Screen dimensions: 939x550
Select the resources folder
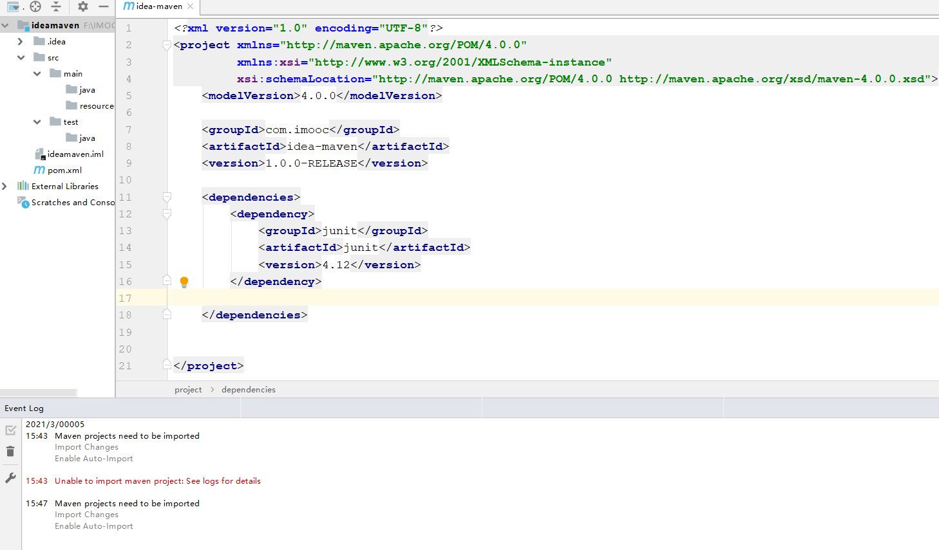tap(90, 106)
